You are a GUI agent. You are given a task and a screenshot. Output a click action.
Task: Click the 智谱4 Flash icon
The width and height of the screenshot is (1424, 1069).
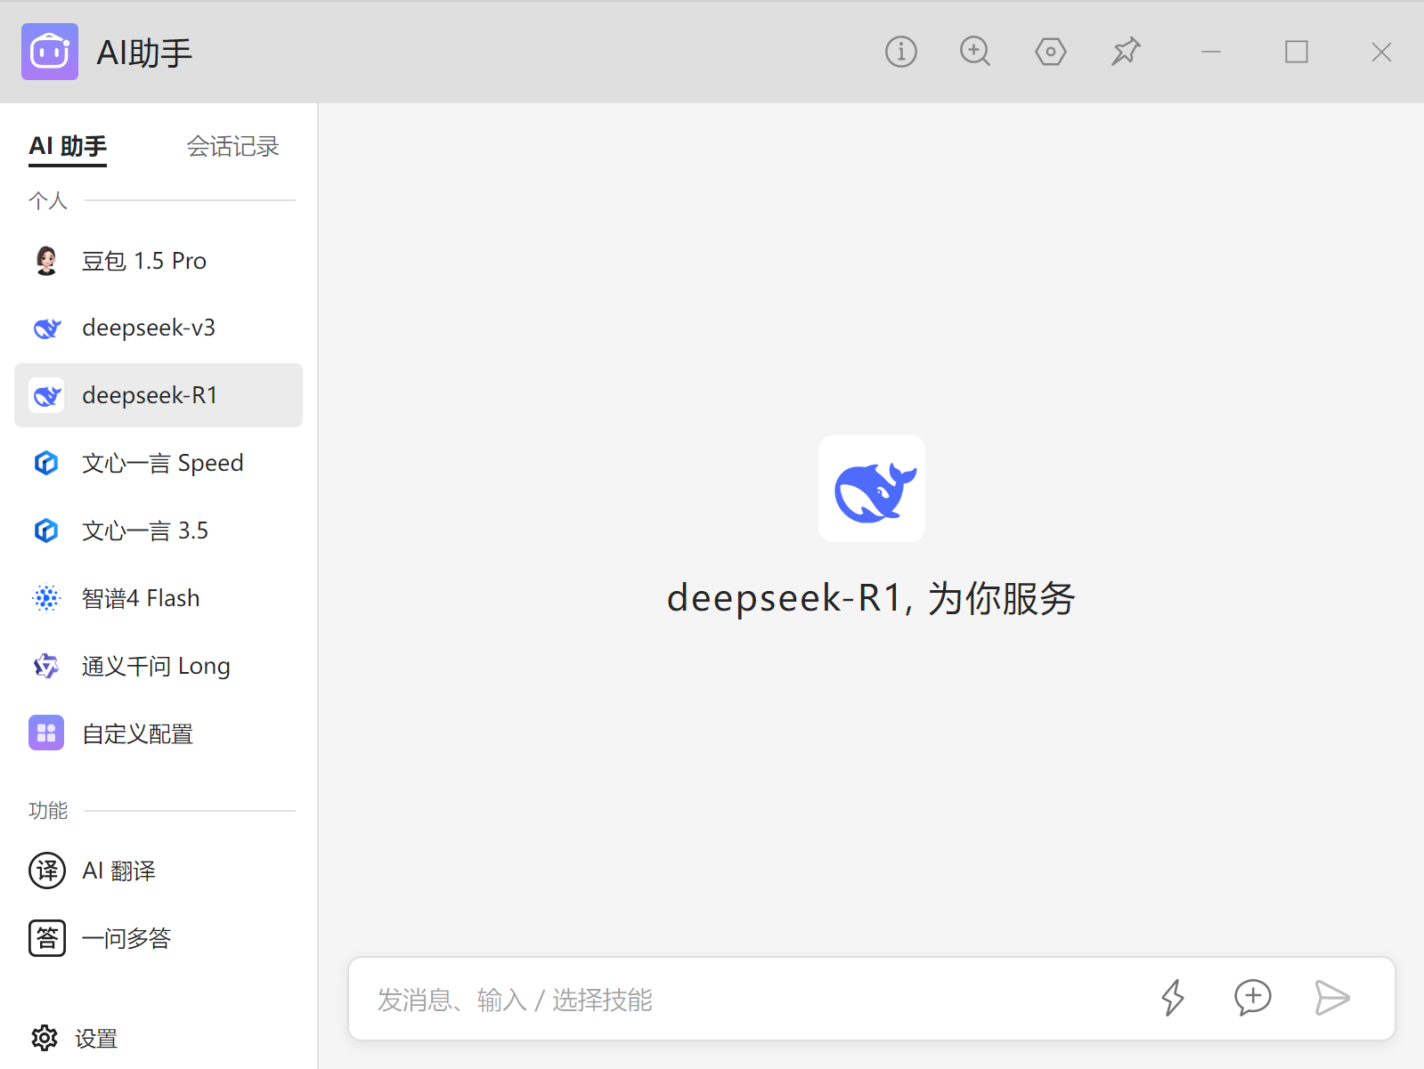coord(46,598)
